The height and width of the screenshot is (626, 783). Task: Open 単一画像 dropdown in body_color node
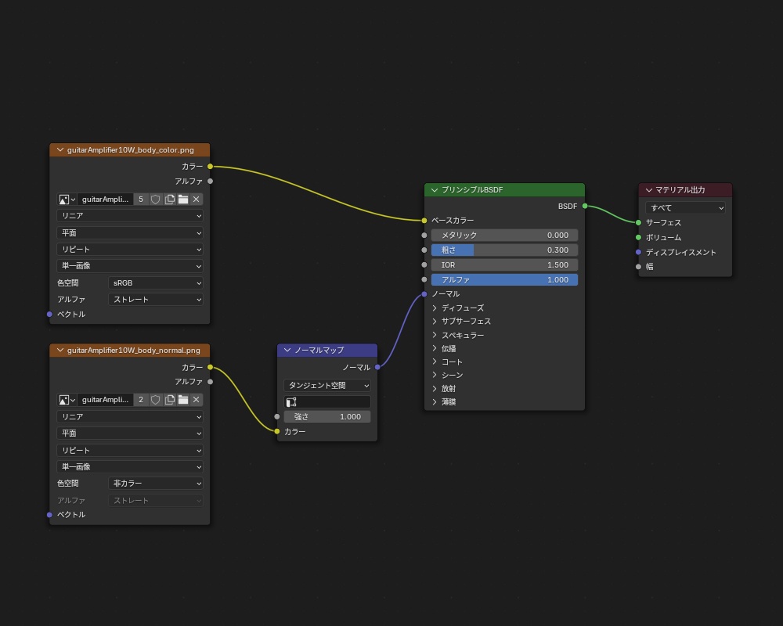(x=130, y=266)
